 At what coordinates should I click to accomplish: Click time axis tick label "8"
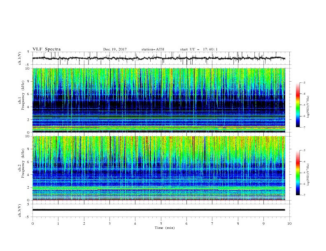(x=238, y=224)
